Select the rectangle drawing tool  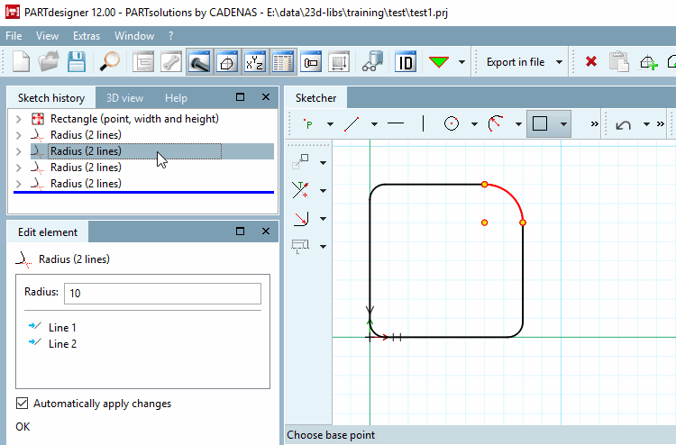pyautogui.click(x=540, y=123)
